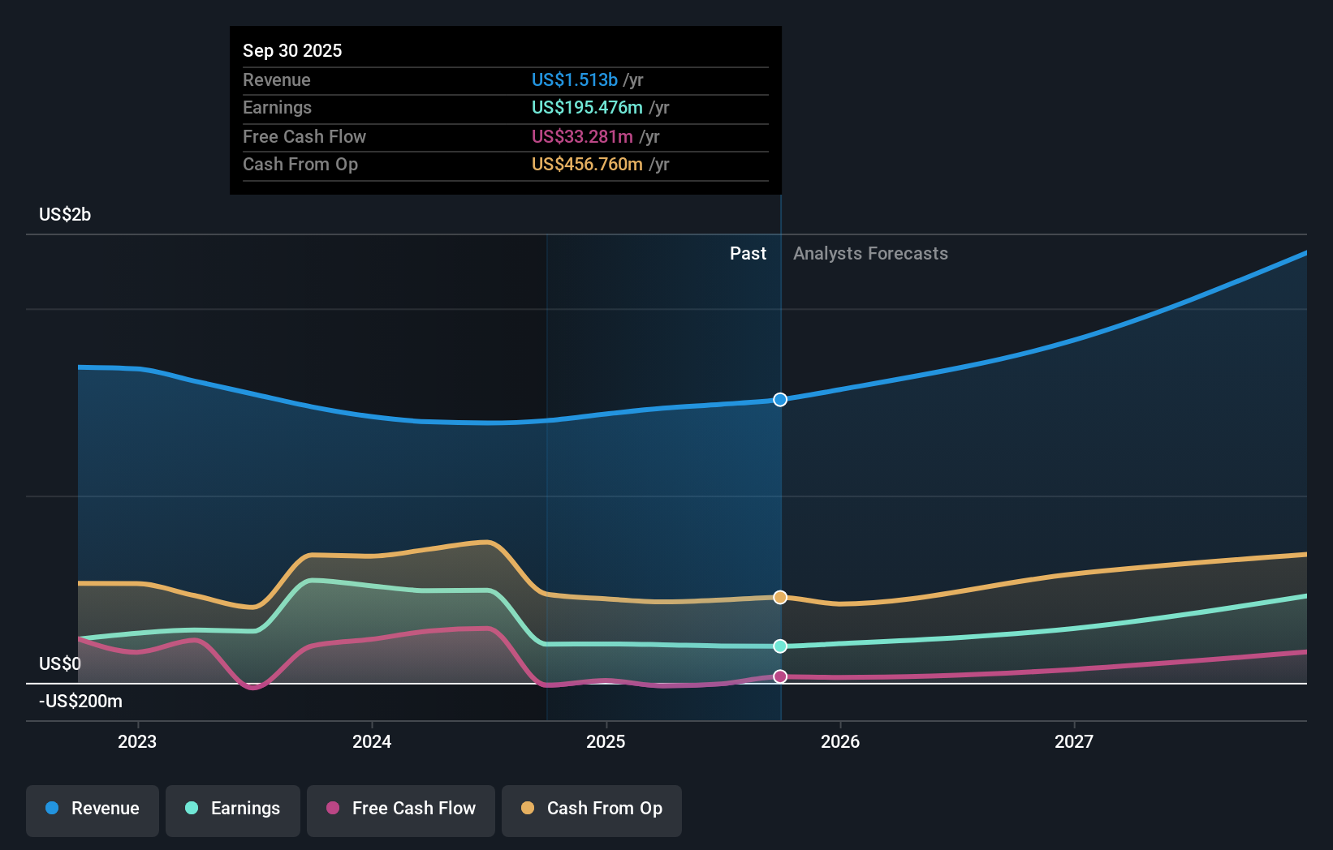The image size is (1333, 850).
Task: Click the Sep 30 2025 tooltip date
Action: 292,50
